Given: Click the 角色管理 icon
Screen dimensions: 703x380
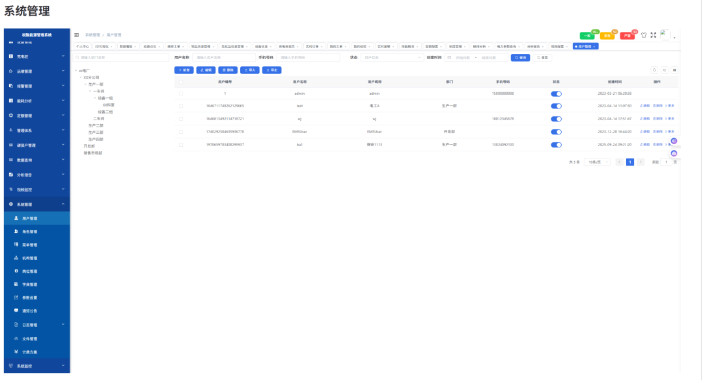Looking at the screenshot, I should tap(16, 231).
